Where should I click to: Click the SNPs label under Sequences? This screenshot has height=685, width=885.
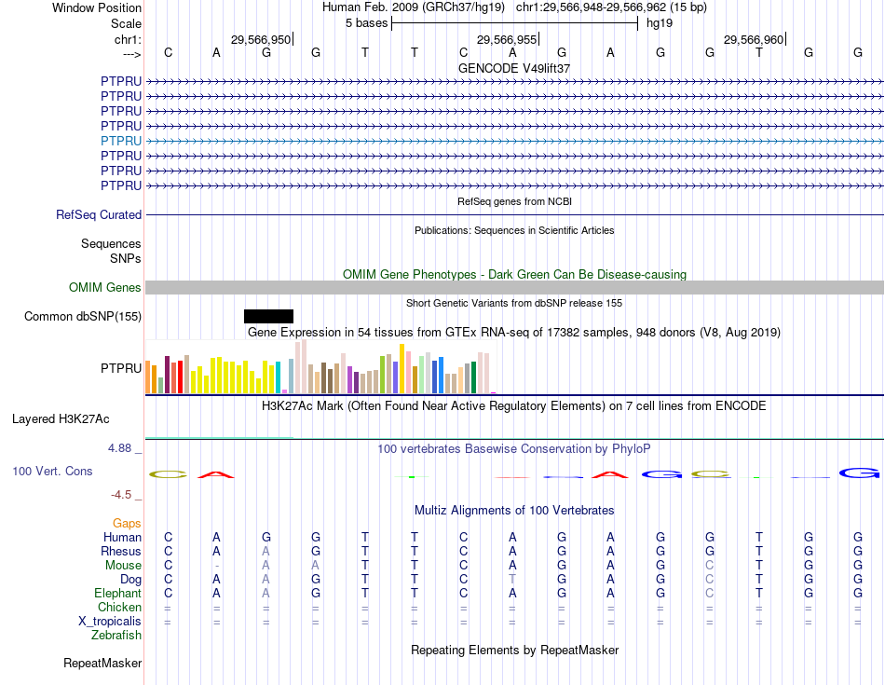(126, 259)
